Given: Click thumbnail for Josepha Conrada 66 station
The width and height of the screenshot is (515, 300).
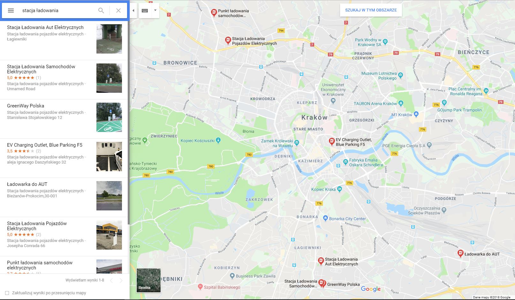Looking at the screenshot, I should pos(109,235).
